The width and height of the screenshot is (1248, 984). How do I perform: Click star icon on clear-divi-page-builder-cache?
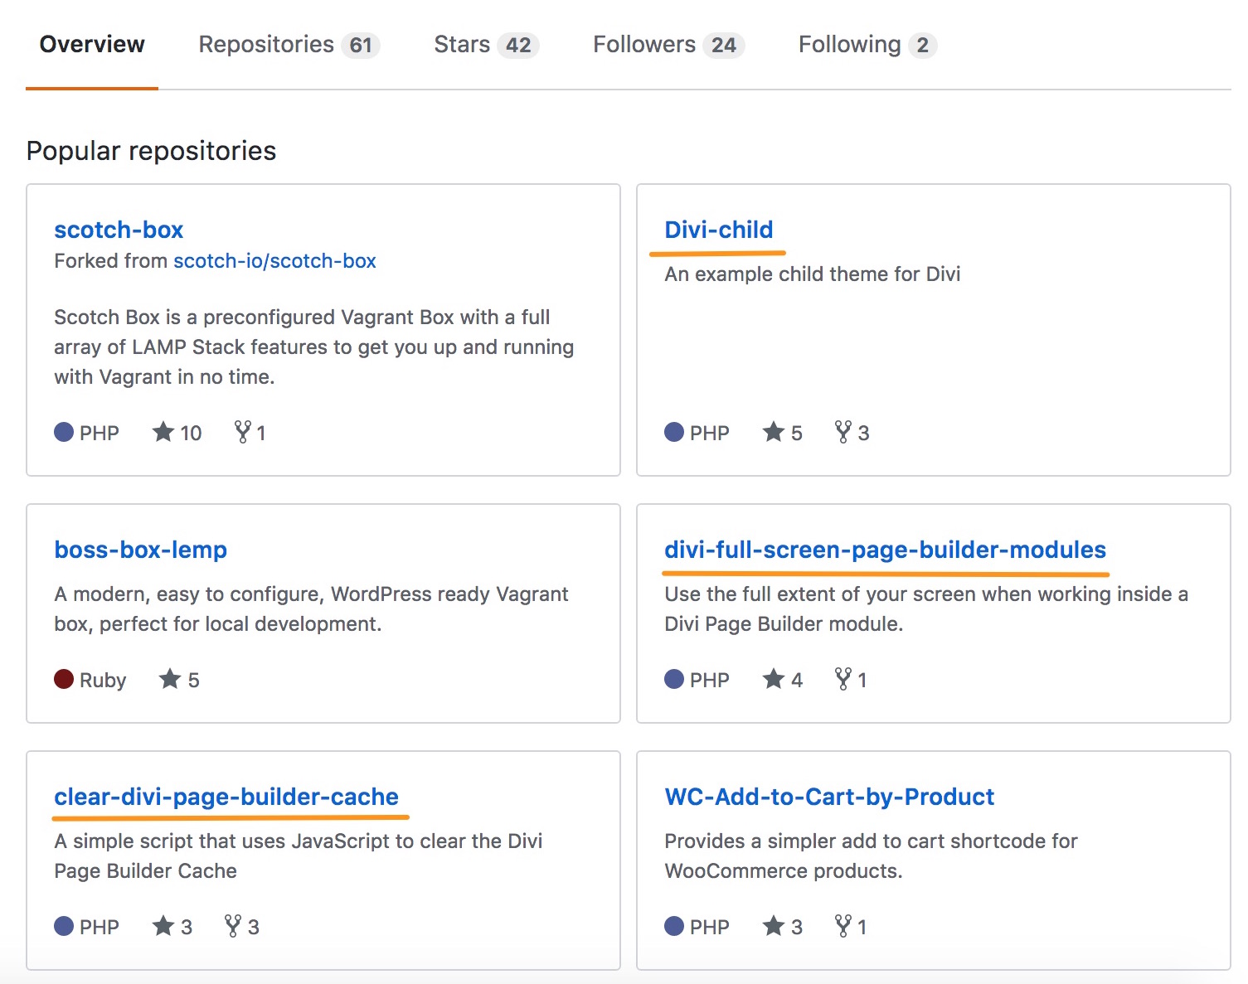(163, 926)
